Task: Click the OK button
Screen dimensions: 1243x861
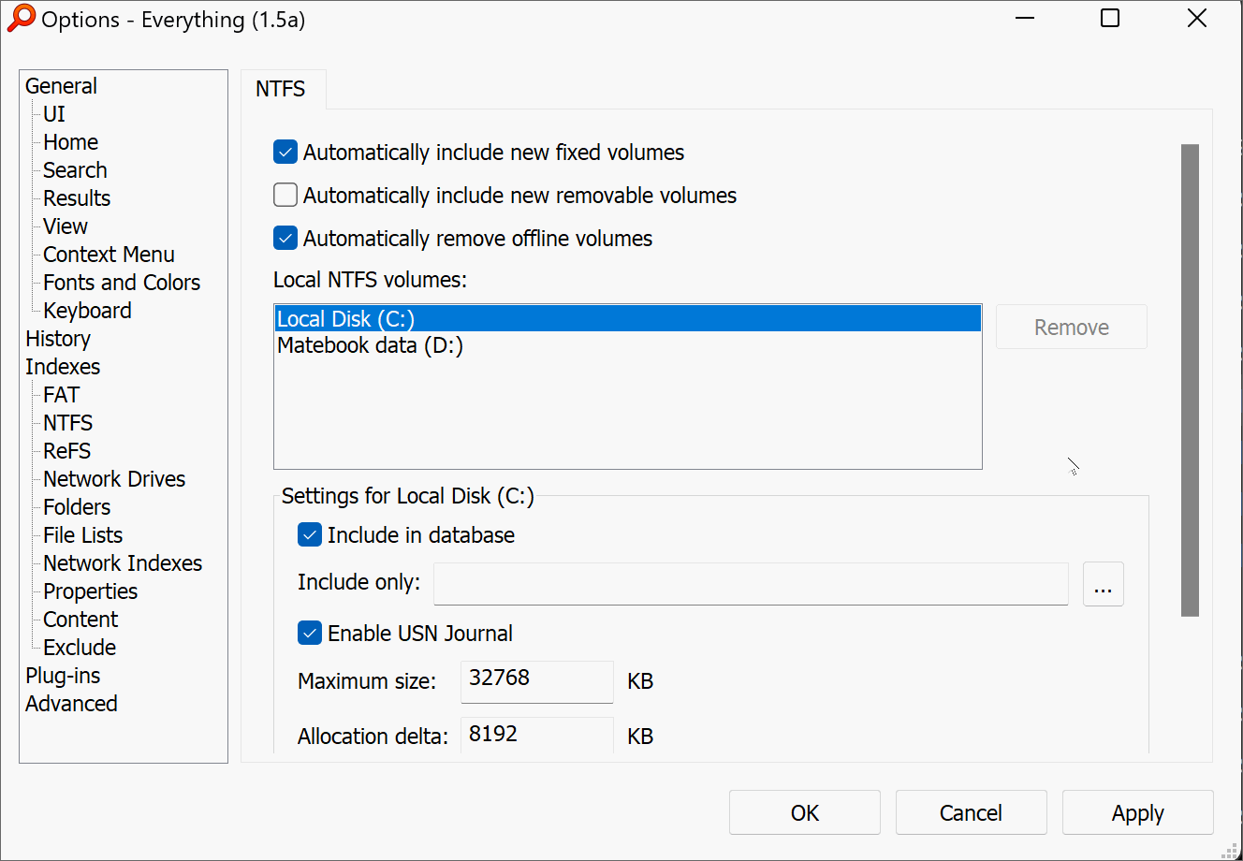Action: click(x=805, y=812)
